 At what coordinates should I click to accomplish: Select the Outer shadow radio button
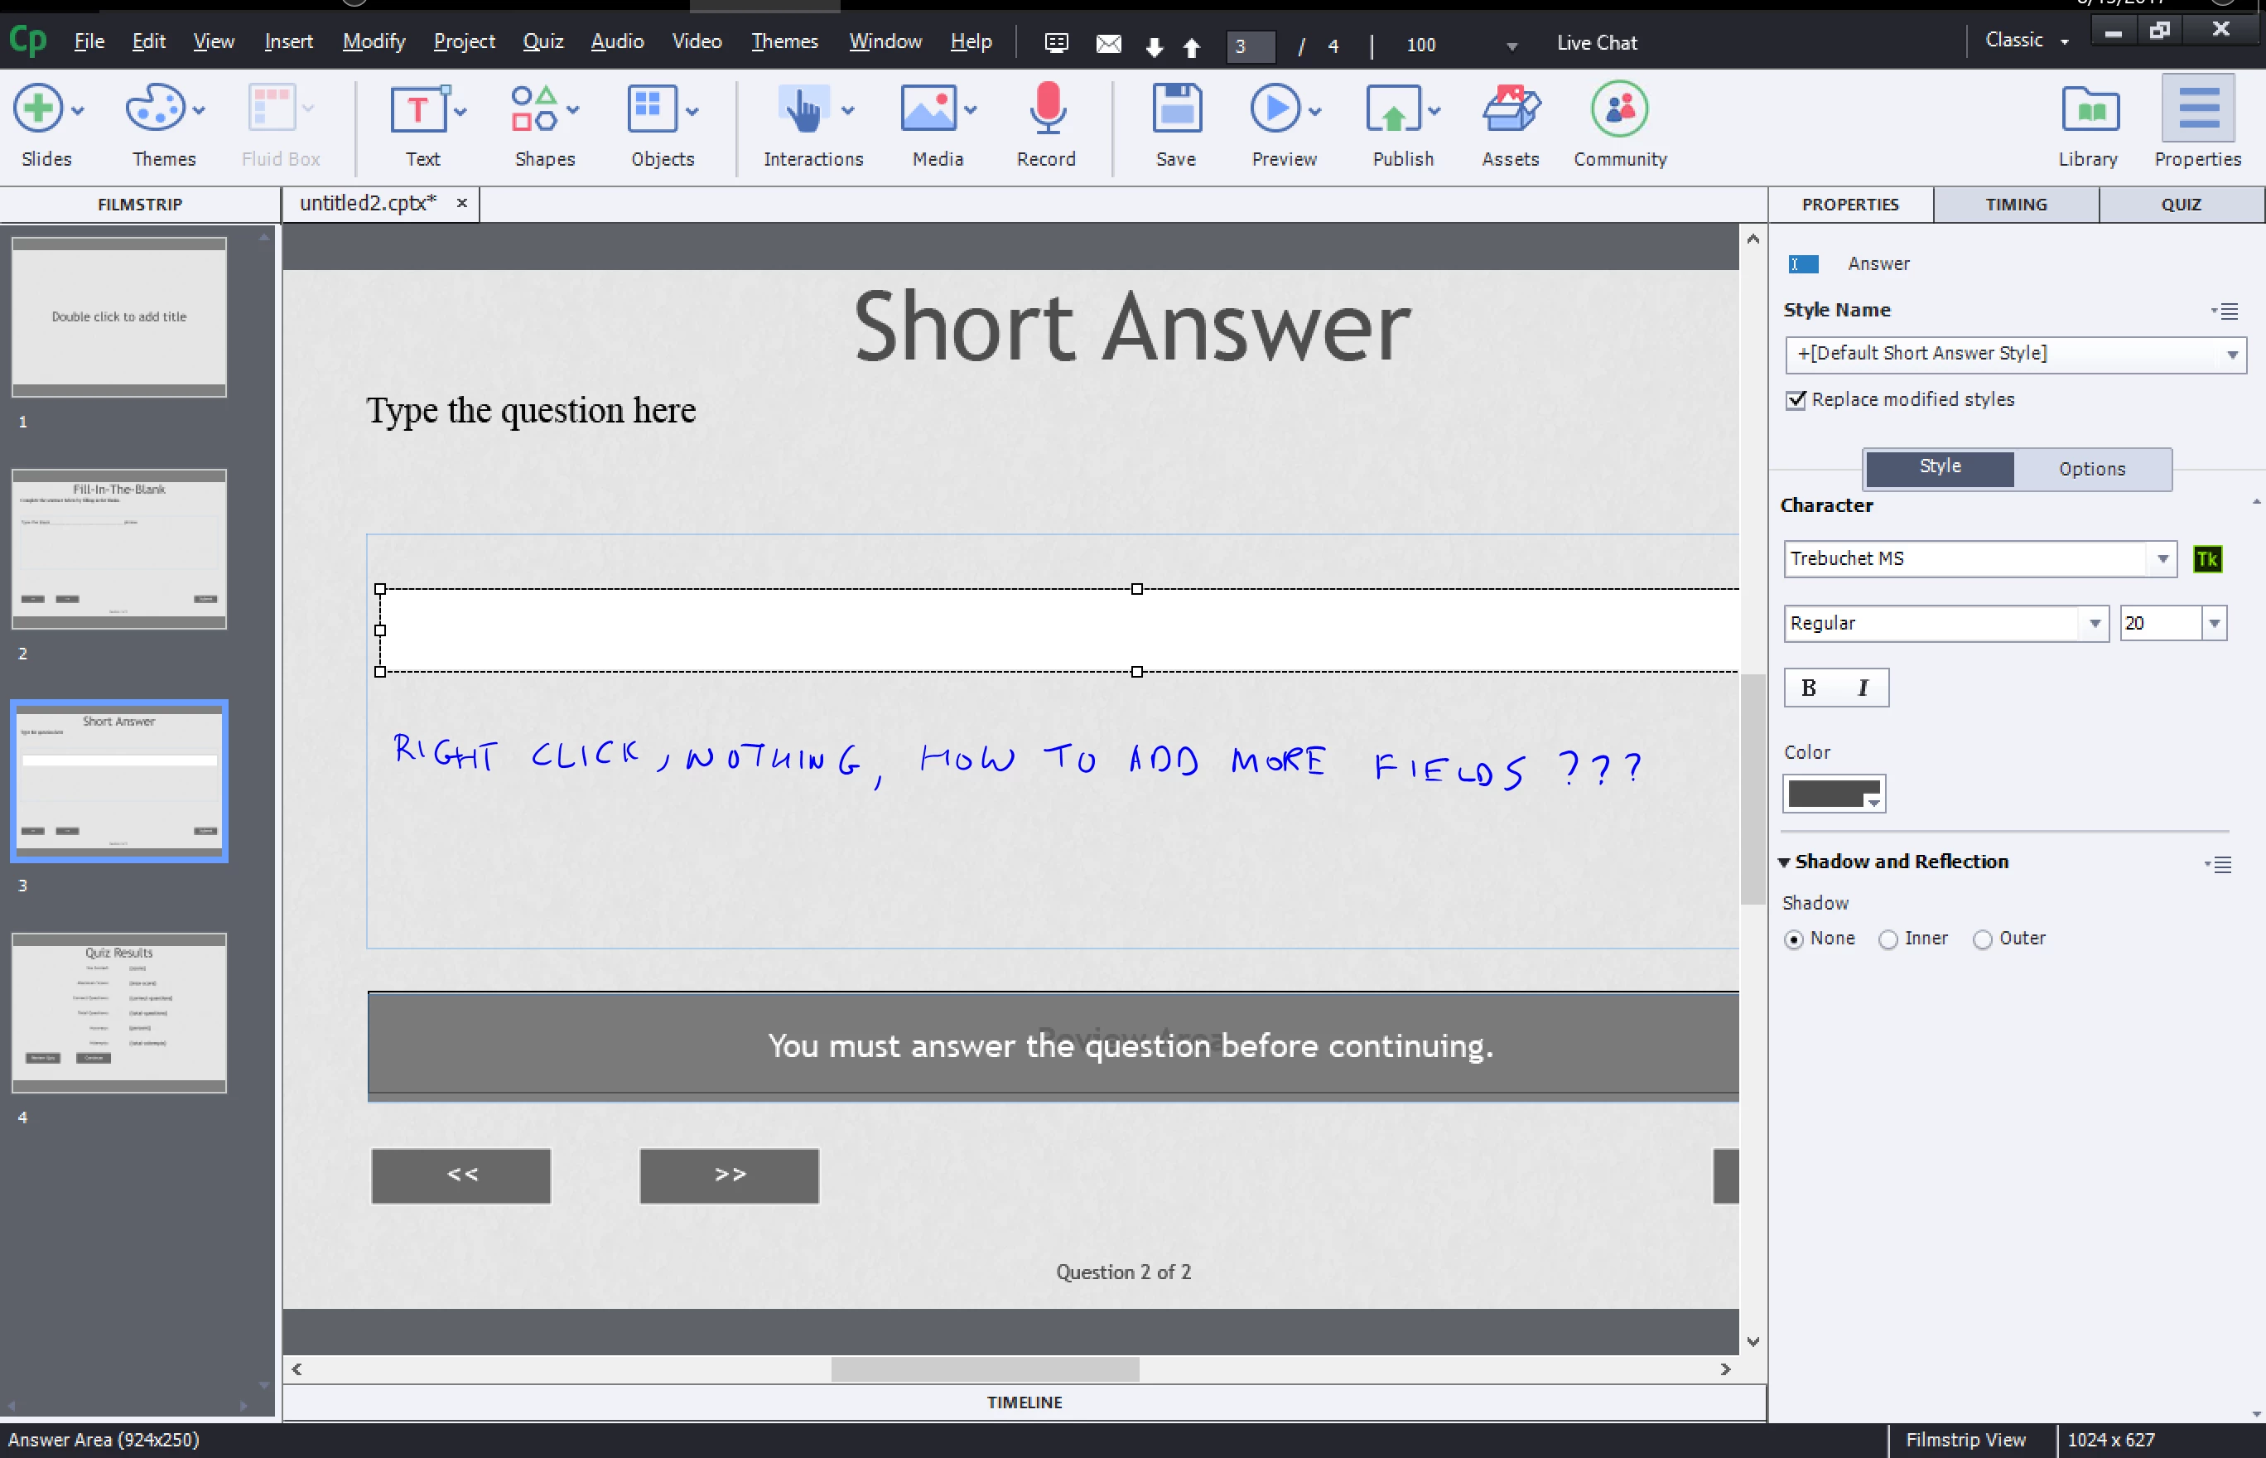(x=1982, y=939)
